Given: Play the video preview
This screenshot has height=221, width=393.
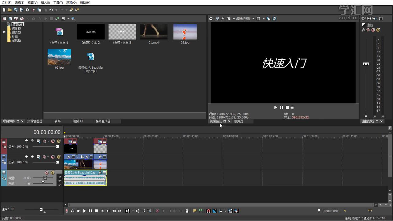Looking at the screenshot, I should click(275, 108).
